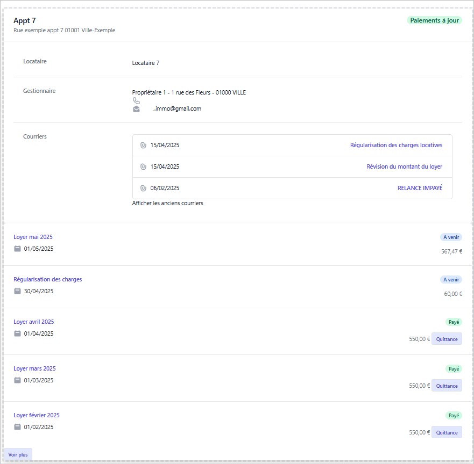Expand Afficher les anciens courriers
Viewport: 474px width, 464px height.
point(167,203)
